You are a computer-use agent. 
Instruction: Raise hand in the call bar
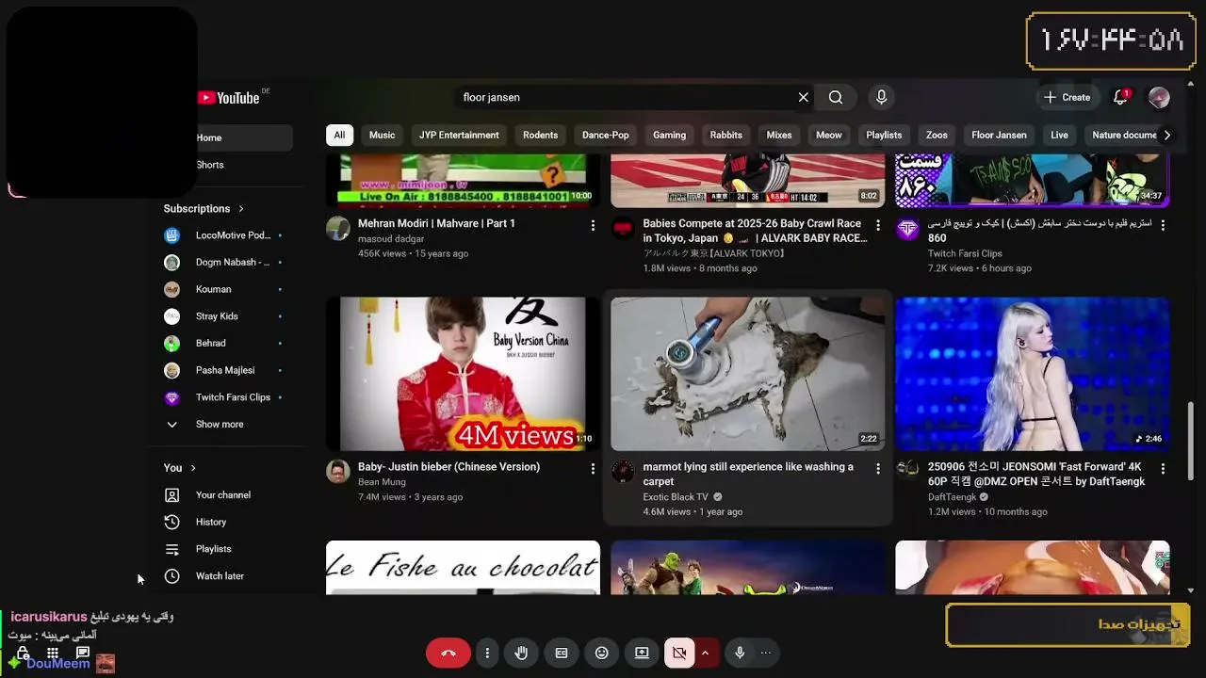[521, 653]
